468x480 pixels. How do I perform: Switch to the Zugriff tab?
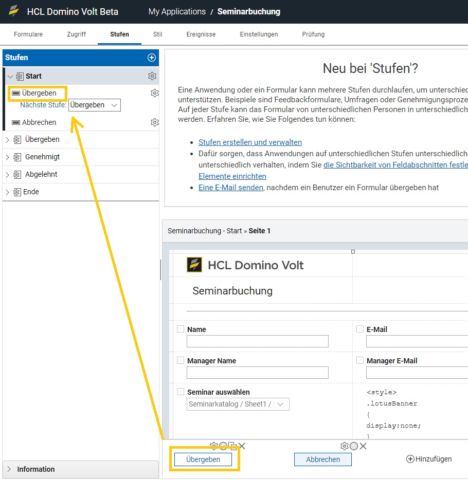coord(76,34)
